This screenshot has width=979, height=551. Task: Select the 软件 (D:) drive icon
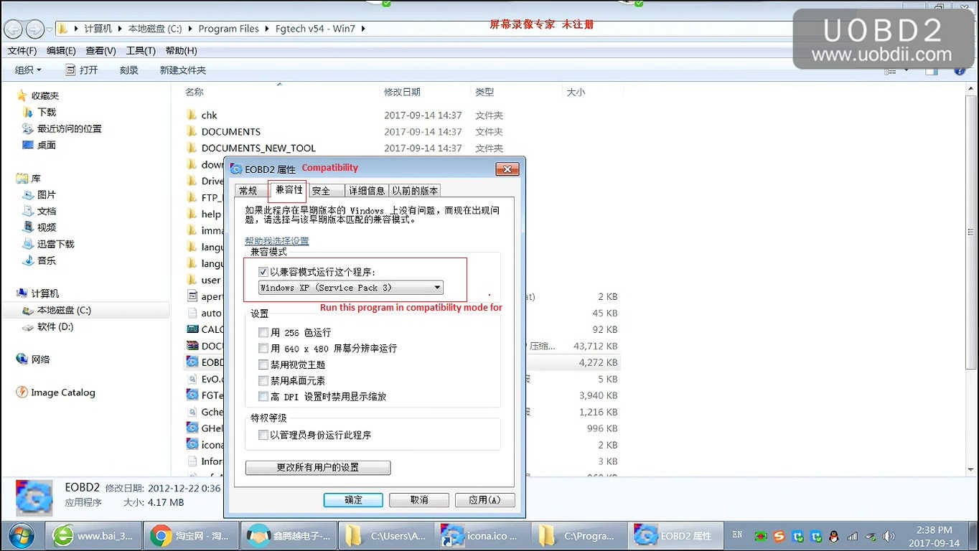click(x=28, y=327)
